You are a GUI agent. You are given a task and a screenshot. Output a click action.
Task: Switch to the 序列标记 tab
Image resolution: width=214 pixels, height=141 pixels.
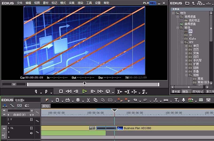tap(198, 91)
